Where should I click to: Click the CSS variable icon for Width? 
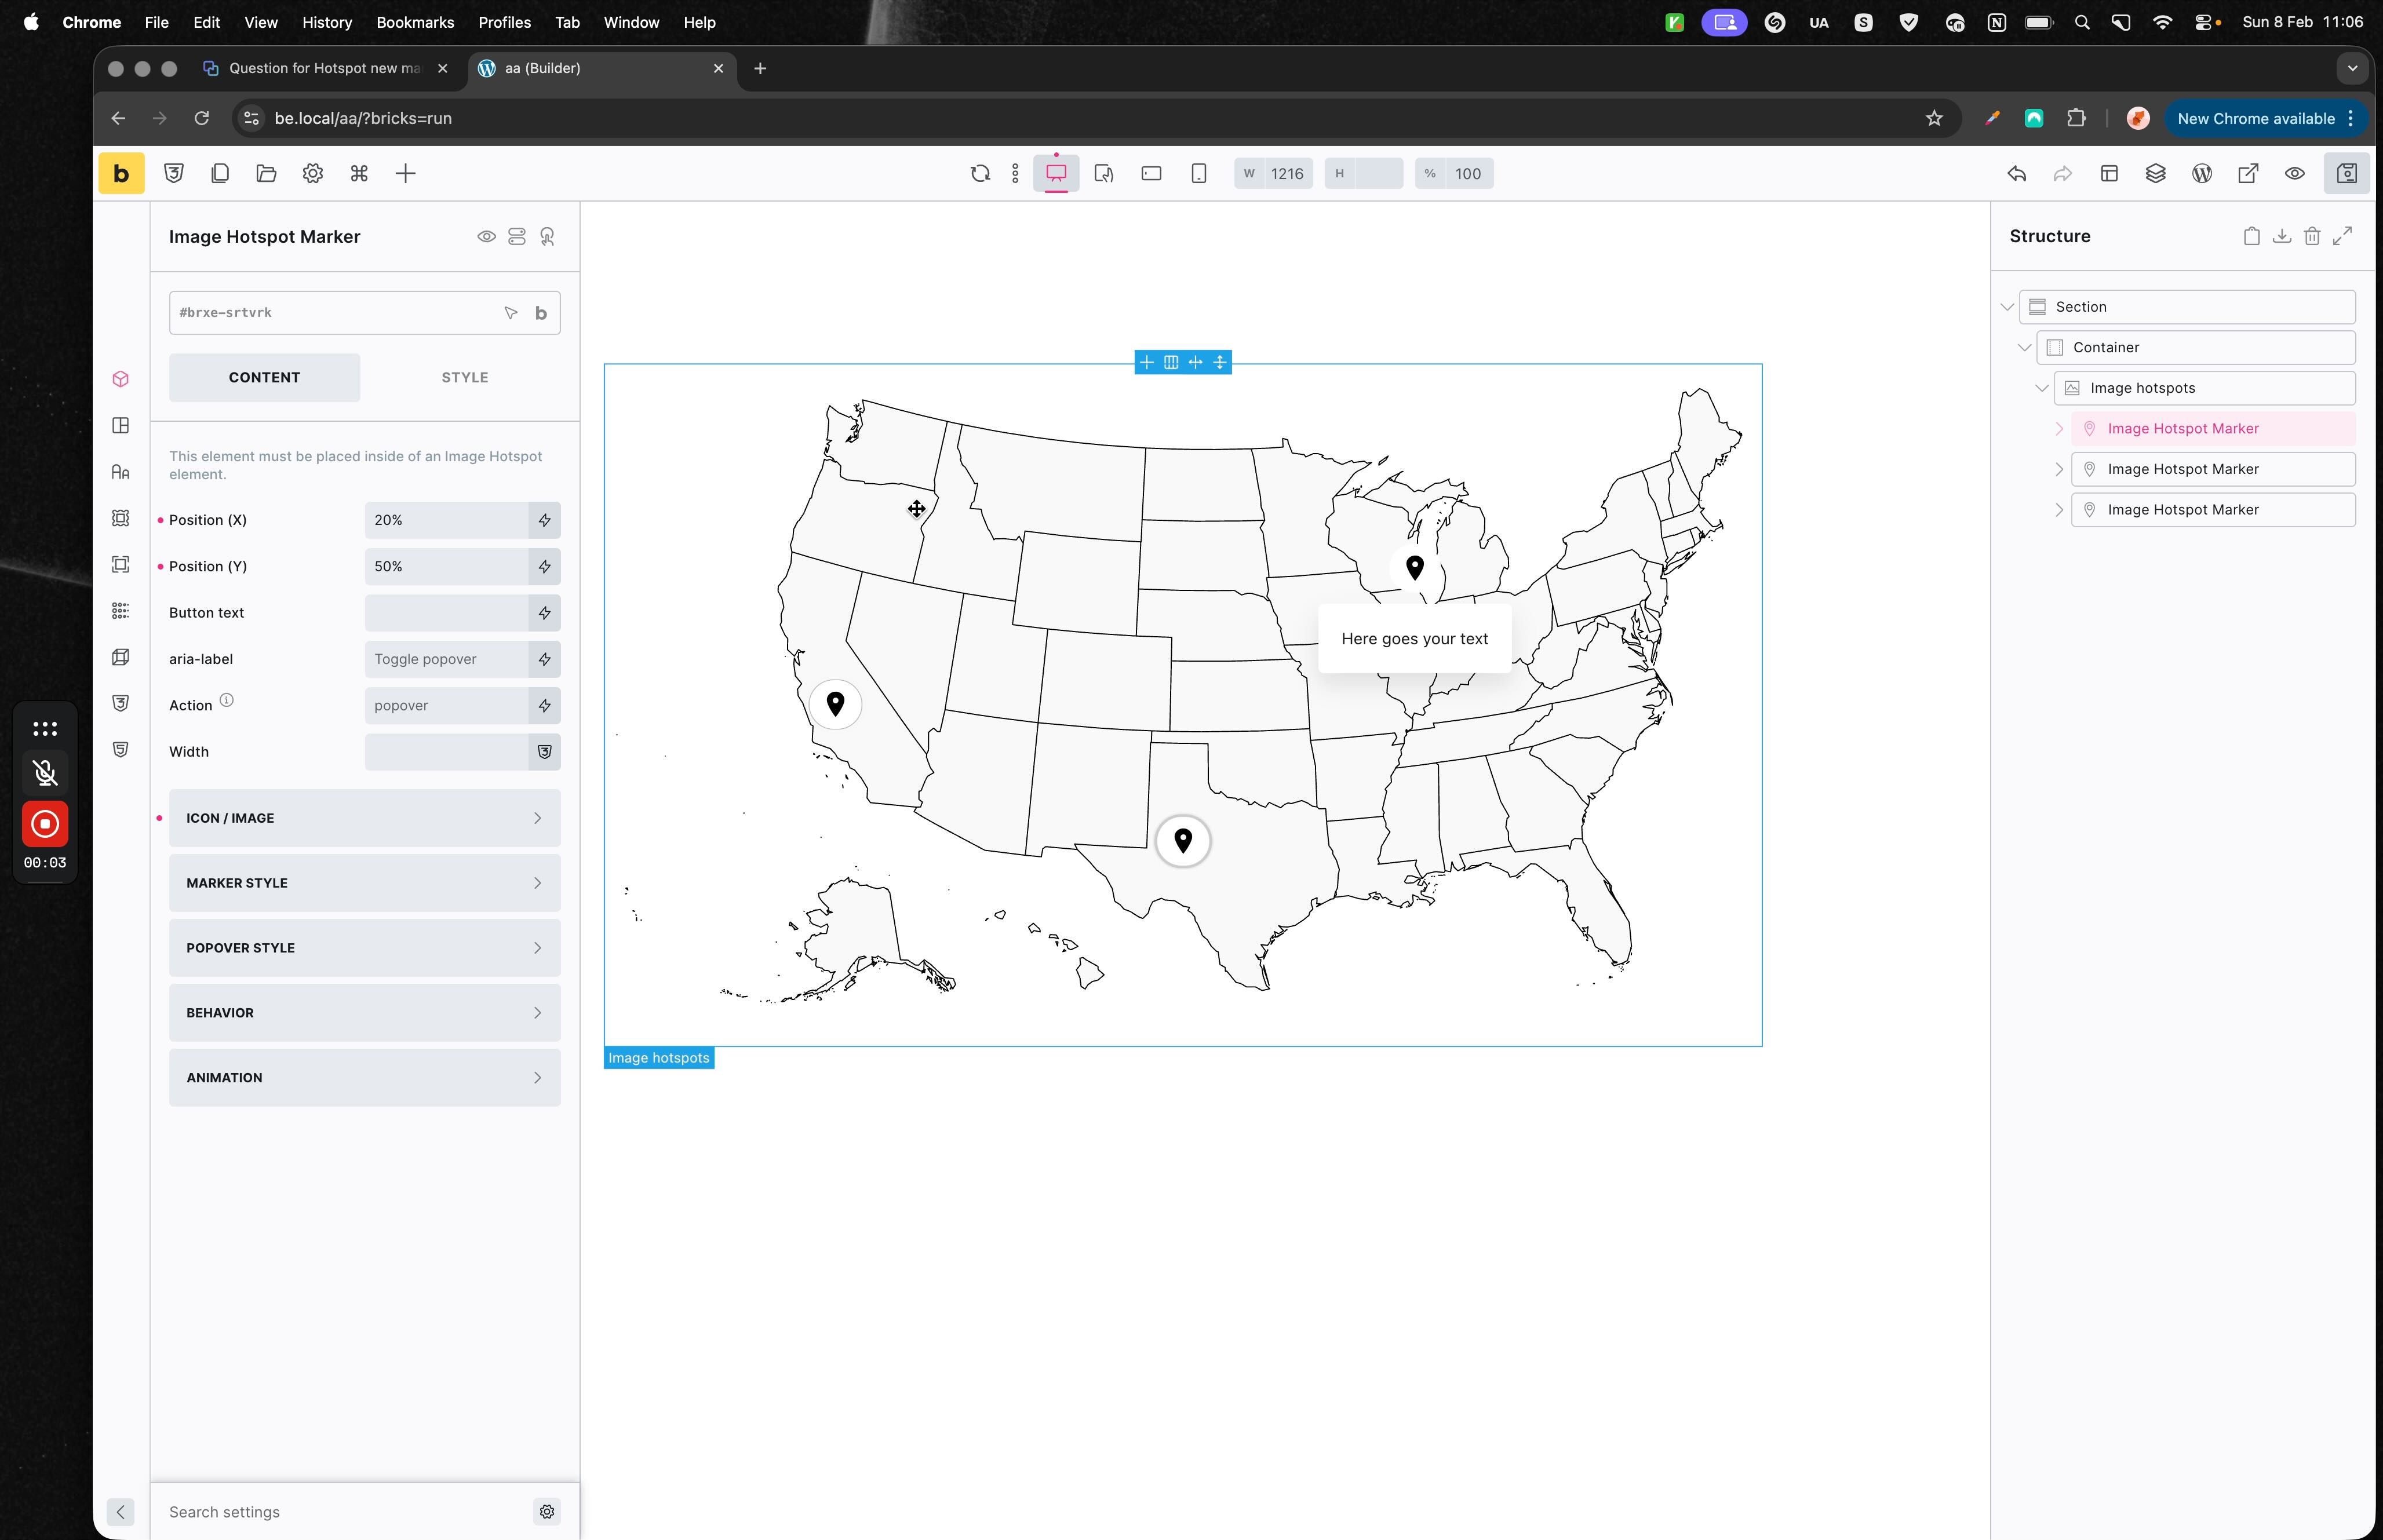pos(545,752)
